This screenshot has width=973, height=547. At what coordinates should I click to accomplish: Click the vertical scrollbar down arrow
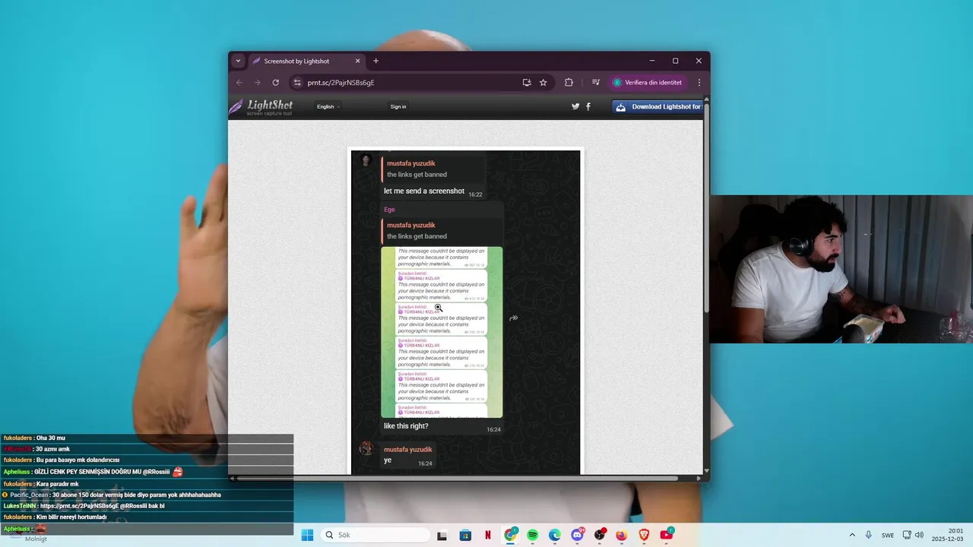pos(706,470)
